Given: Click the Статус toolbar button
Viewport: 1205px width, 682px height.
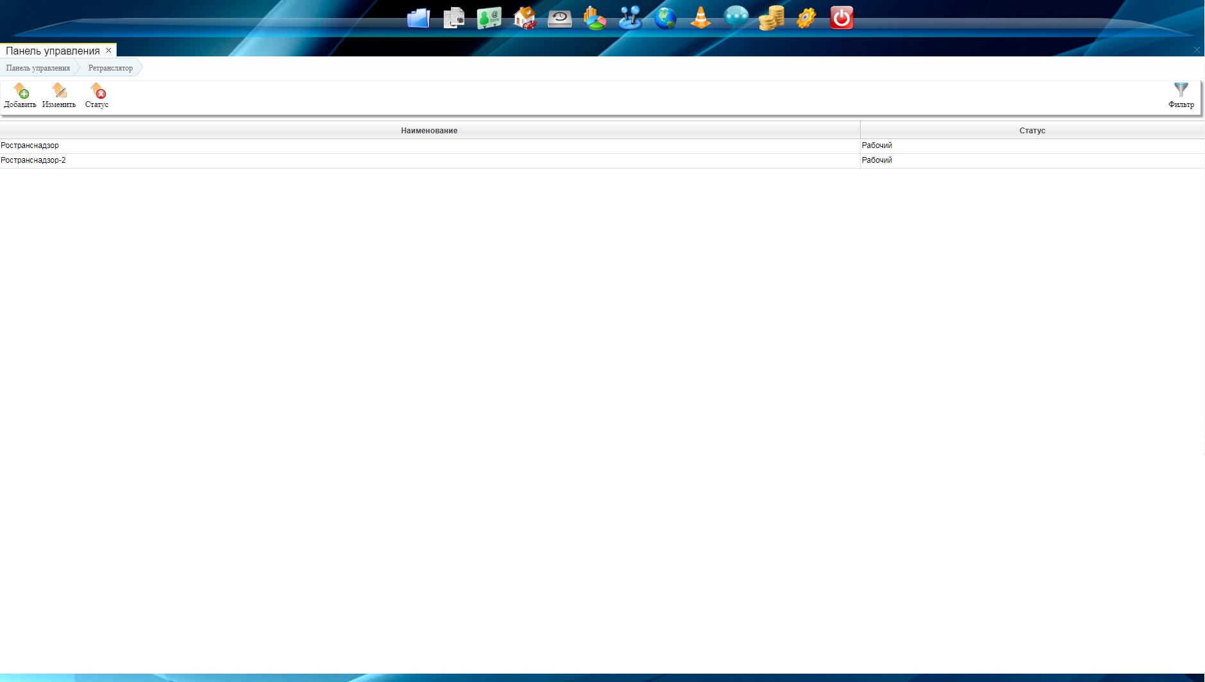Looking at the screenshot, I should coord(97,96).
